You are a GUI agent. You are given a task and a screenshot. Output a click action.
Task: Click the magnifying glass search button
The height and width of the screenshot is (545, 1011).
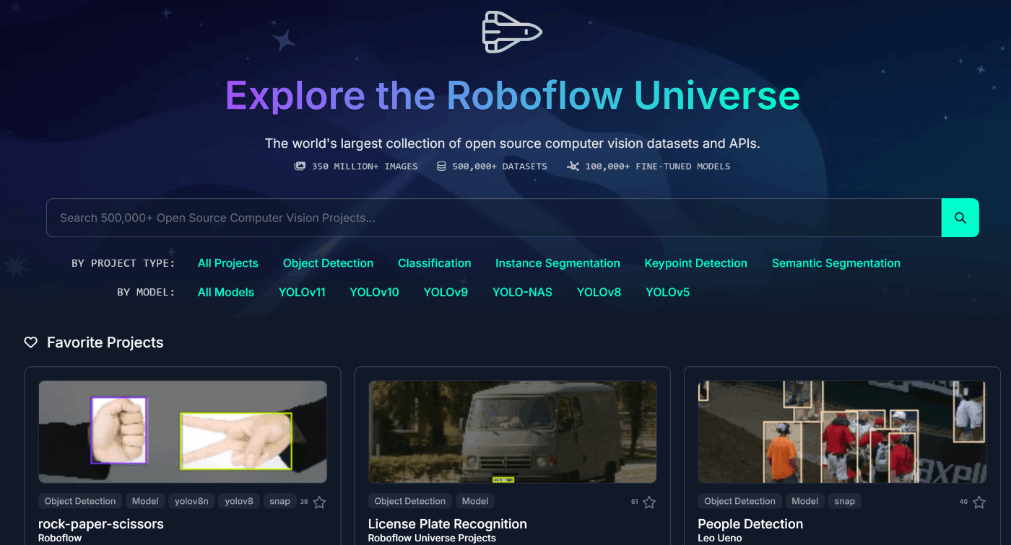click(x=960, y=218)
